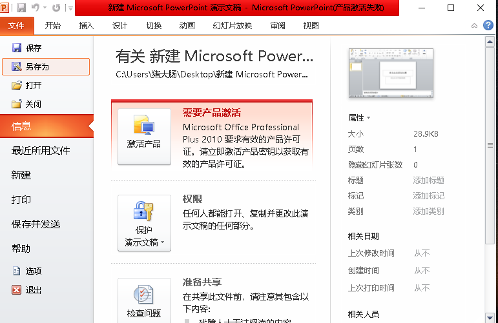Click the Undo arrow in quick access toolbar
This screenshot has width=498, height=323.
tap(36, 8)
